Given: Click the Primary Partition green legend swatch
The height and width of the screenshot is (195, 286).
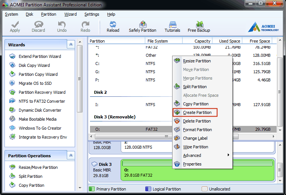Looking at the screenshot, I should [x=92, y=189].
